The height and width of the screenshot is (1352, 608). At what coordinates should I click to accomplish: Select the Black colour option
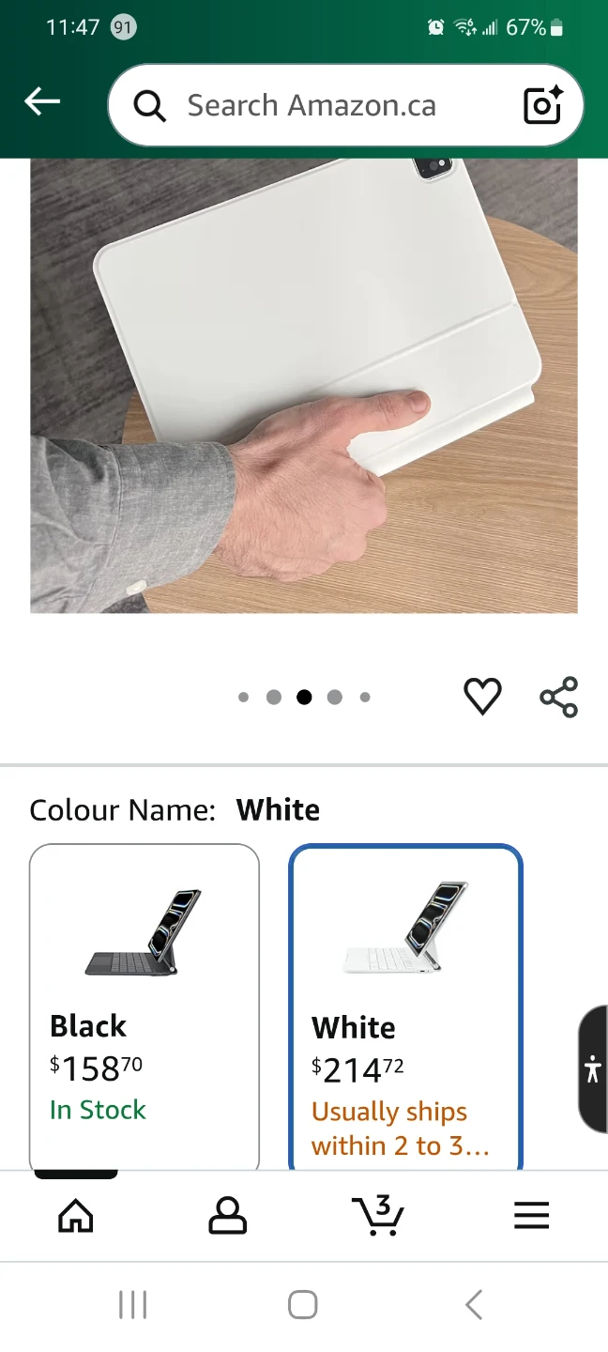point(144,1006)
